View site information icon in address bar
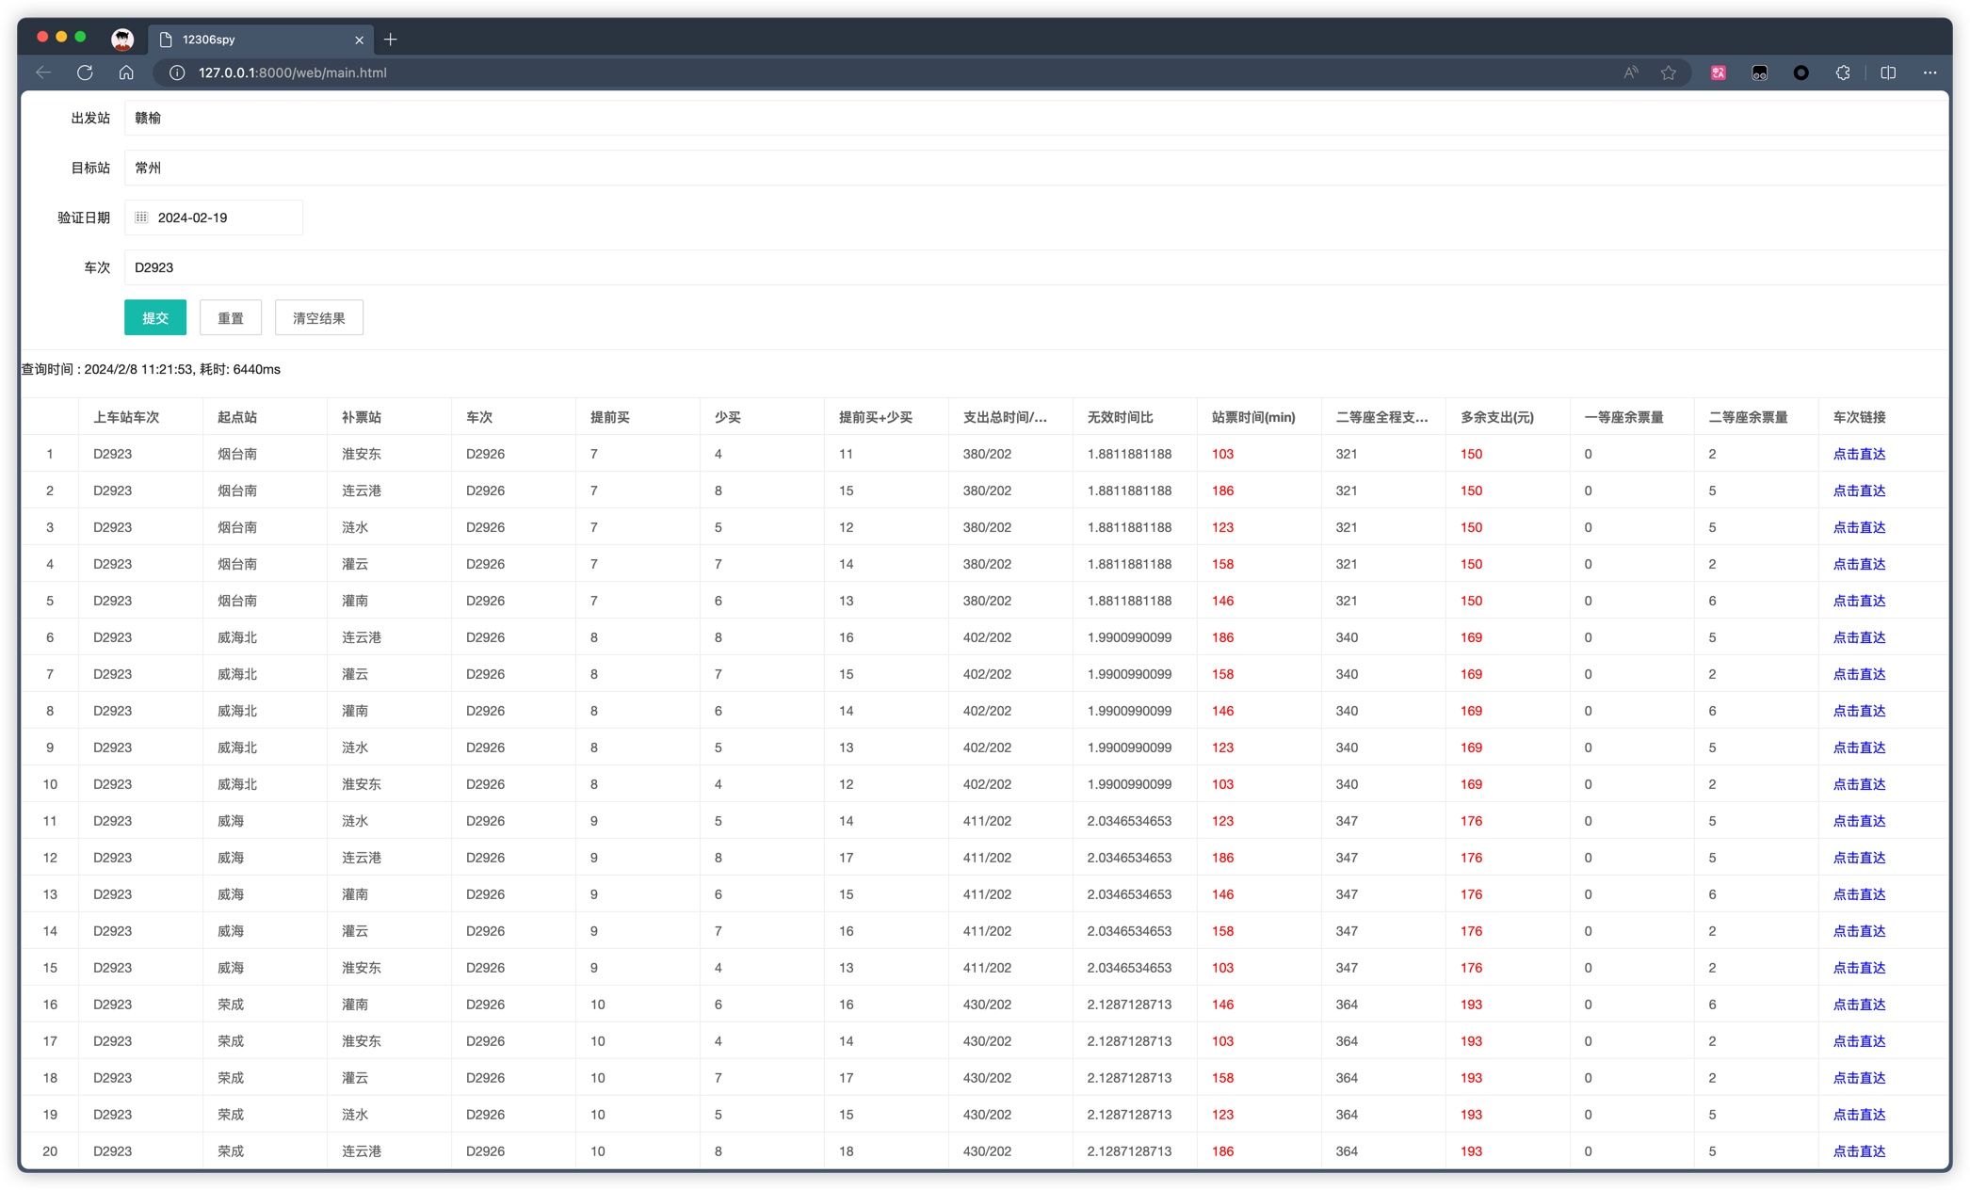This screenshot has height=1190, width=1970. tap(177, 72)
